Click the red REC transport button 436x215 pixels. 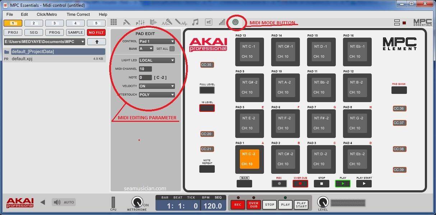[237, 205]
